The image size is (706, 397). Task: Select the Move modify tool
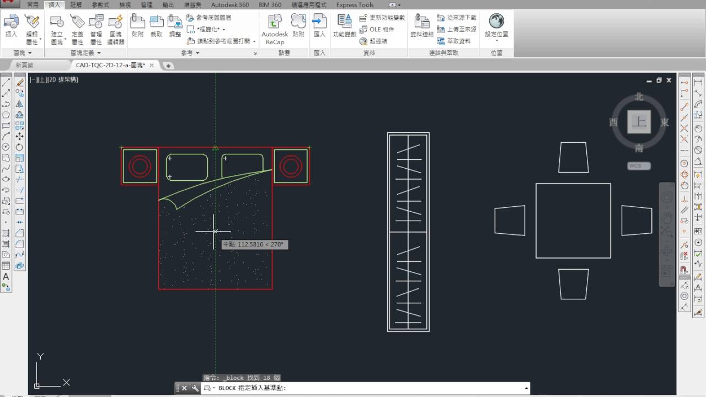20,136
